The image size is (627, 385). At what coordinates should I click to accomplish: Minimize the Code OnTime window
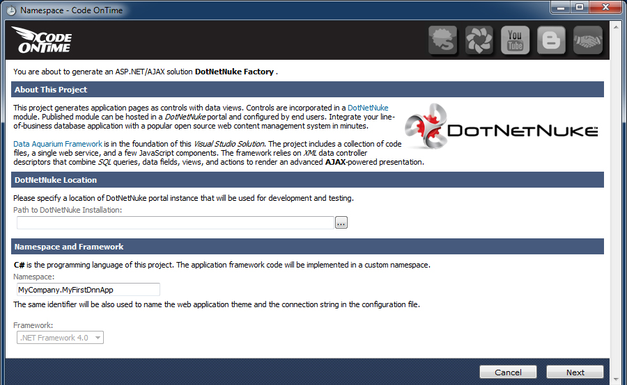tap(561, 7)
